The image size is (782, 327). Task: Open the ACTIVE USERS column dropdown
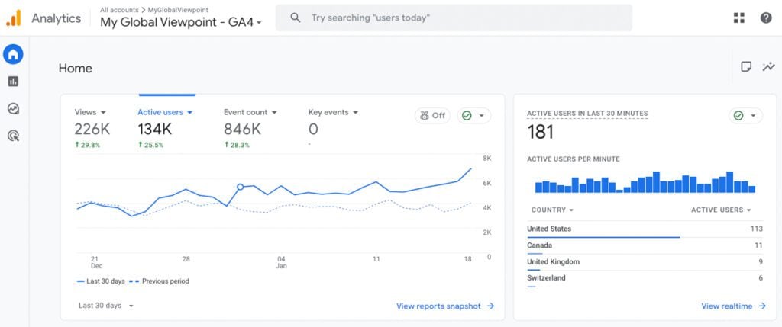click(x=721, y=210)
